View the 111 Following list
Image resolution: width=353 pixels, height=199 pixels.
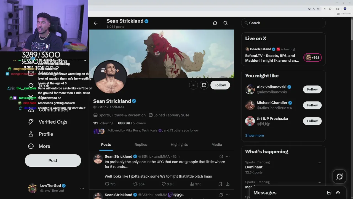[x=103, y=123]
